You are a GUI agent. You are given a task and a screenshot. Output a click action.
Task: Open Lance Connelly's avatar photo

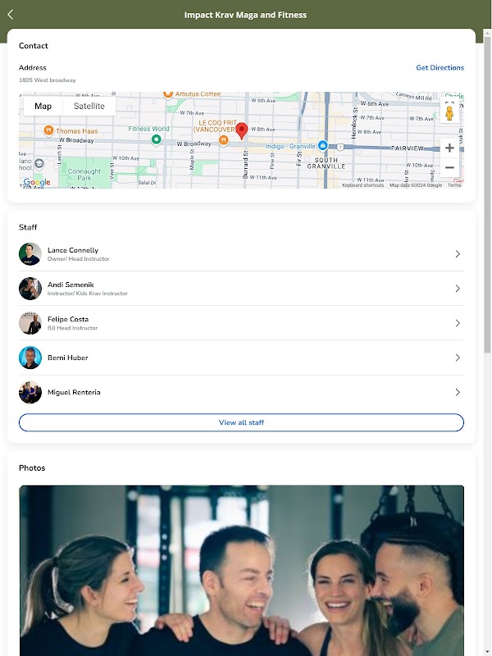[30, 254]
